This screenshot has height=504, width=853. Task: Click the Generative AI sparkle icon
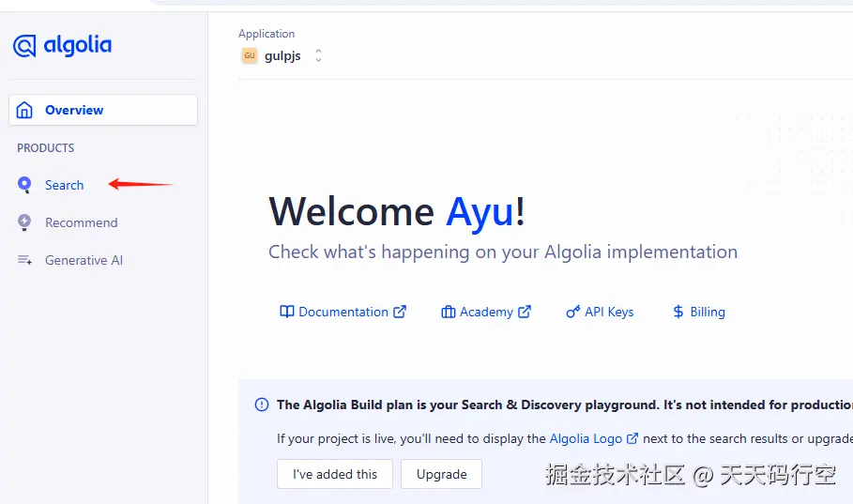click(24, 260)
